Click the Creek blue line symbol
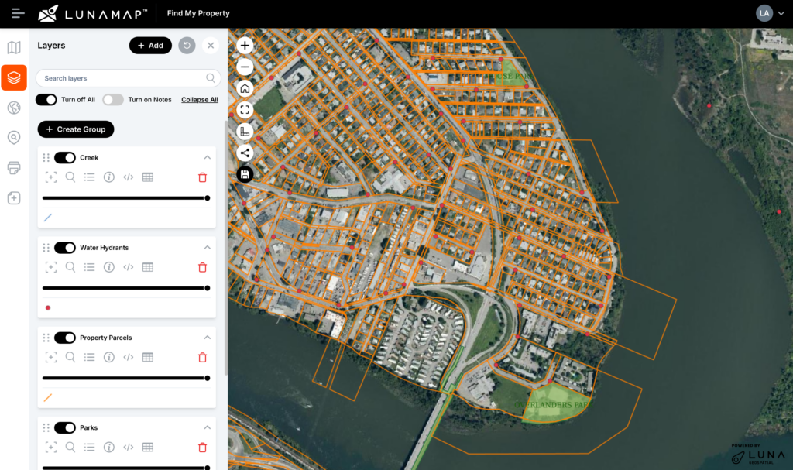 tap(48, 218)
